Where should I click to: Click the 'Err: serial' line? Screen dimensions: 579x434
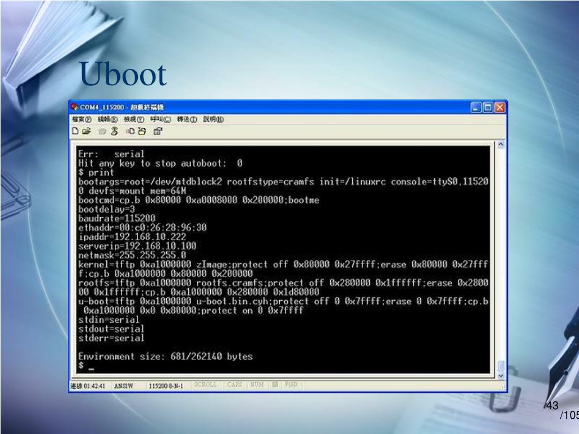click(x=111, y=154)
